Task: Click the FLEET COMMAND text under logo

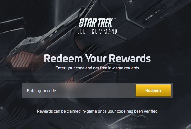Action: click(x=96, y=31)
